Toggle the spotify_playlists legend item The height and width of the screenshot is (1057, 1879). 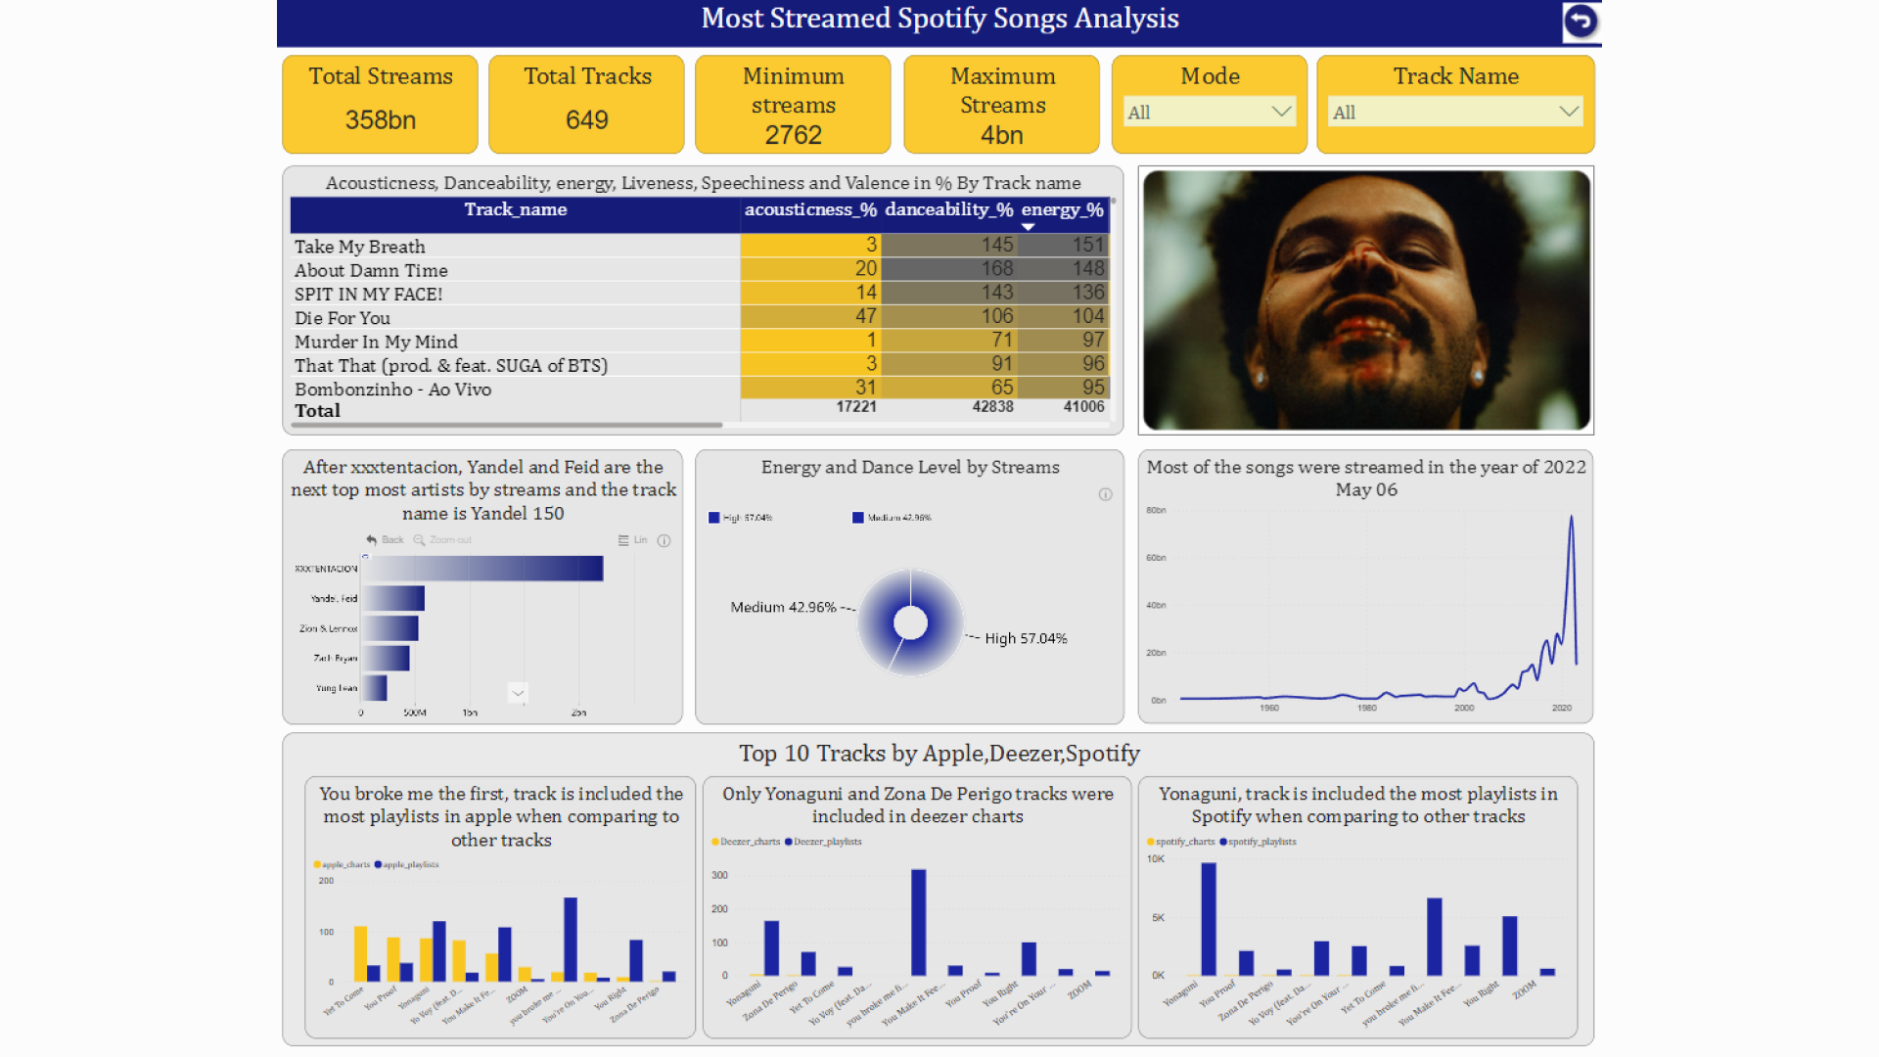coord(1258,842)
